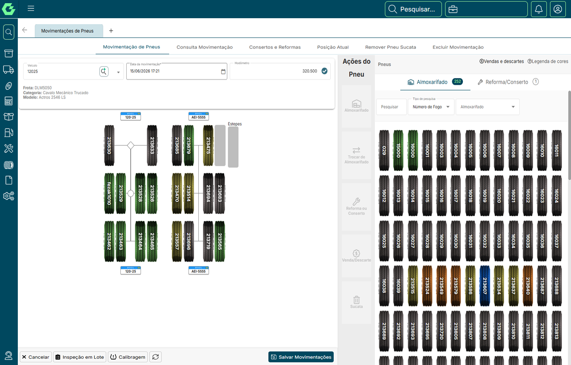This screenshot has height=365, width=571.
Task: Open the fuel pump sidebar icon
Action: pyautogui.click(x=9, y=133)
